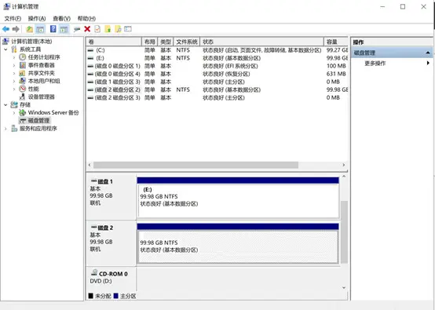The height and width of the screenshot is (310, 435).
Task: Expand the 本地用户和组 node arrow
Action: tap(14, 82)
